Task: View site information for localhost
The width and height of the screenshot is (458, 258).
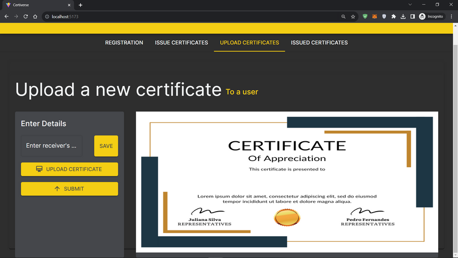Action: pos(47,17)
